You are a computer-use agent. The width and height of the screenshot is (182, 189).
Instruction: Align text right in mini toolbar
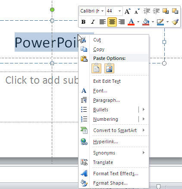point(122,22)
